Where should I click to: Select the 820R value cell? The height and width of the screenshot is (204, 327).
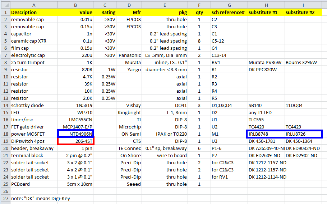[75, 69]
